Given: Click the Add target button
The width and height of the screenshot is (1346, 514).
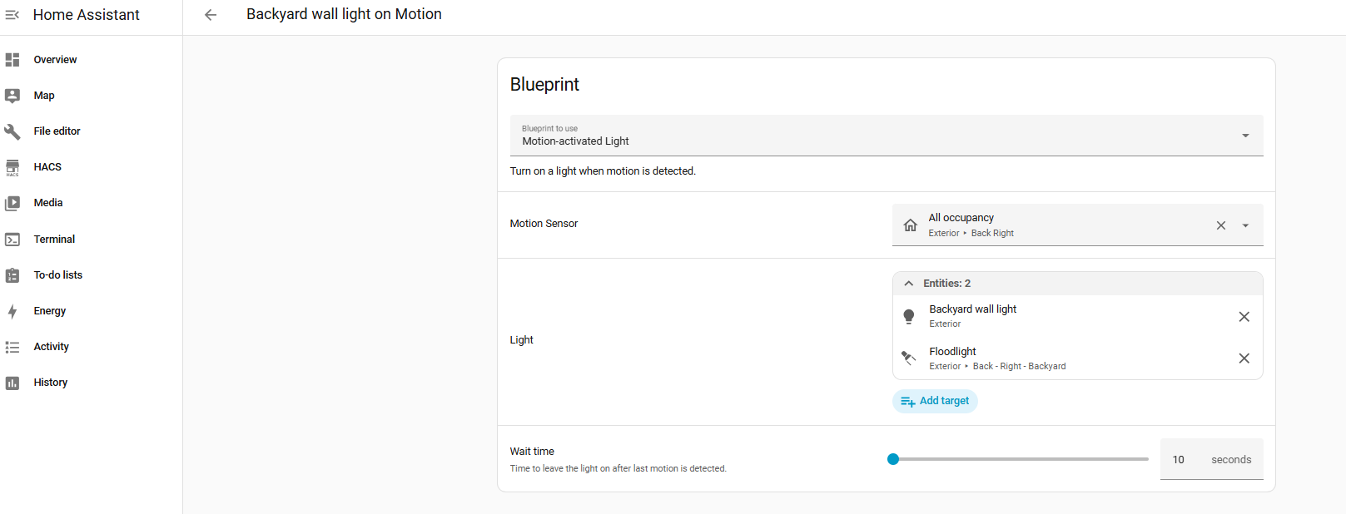Looking at the screenshot, I should tap(935, 401).
